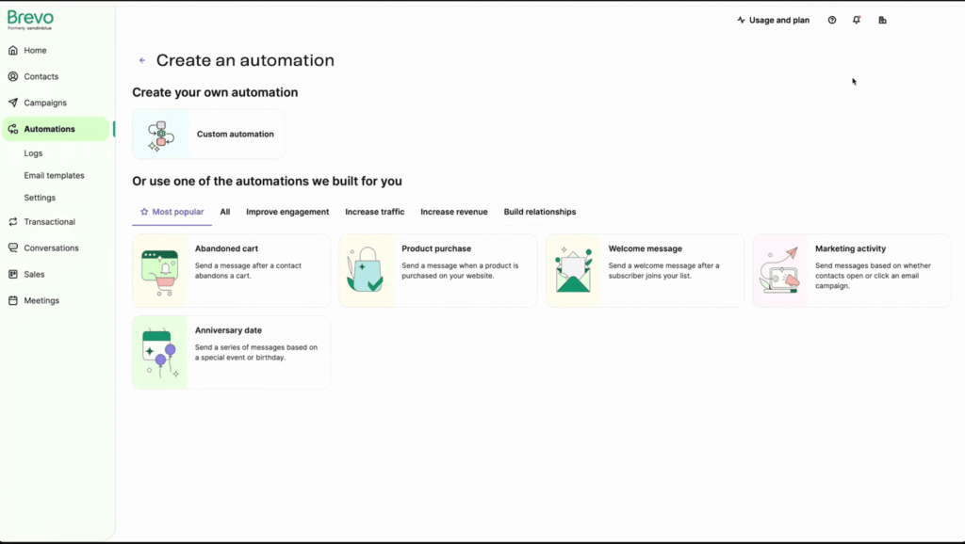The height and width of the screenshot is (544, 965).
Task: Open the Build relationships tab
Action: point(540,212)
